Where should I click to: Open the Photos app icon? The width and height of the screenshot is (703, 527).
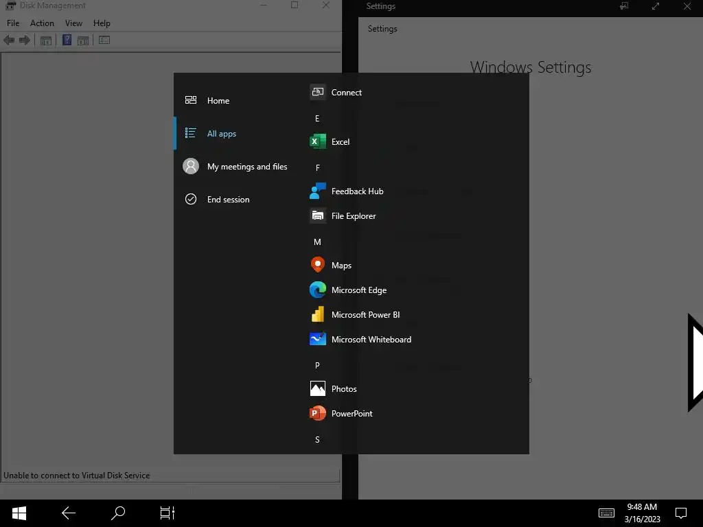pyautogui.click(x=317, y=389)
